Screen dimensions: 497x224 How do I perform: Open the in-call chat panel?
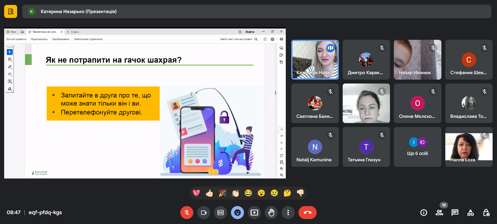pyautogui.click(x=455, y=213)
